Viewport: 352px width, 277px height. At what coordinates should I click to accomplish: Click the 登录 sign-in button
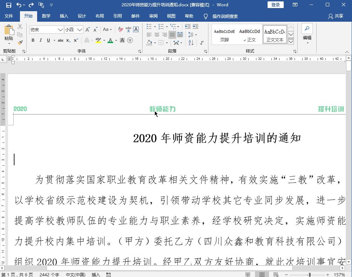275,5
